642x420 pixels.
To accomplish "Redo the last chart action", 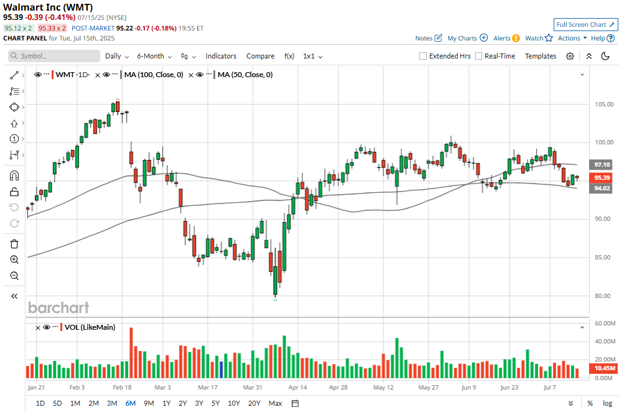I will 14,223.
